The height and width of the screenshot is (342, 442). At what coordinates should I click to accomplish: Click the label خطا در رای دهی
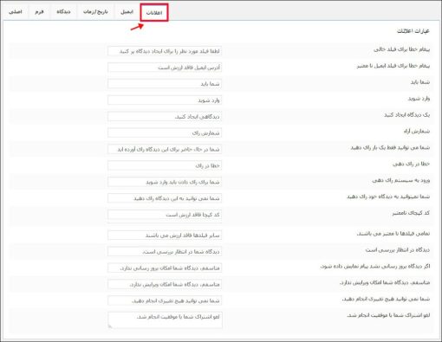pyautogui.click(x=411, y=164)
